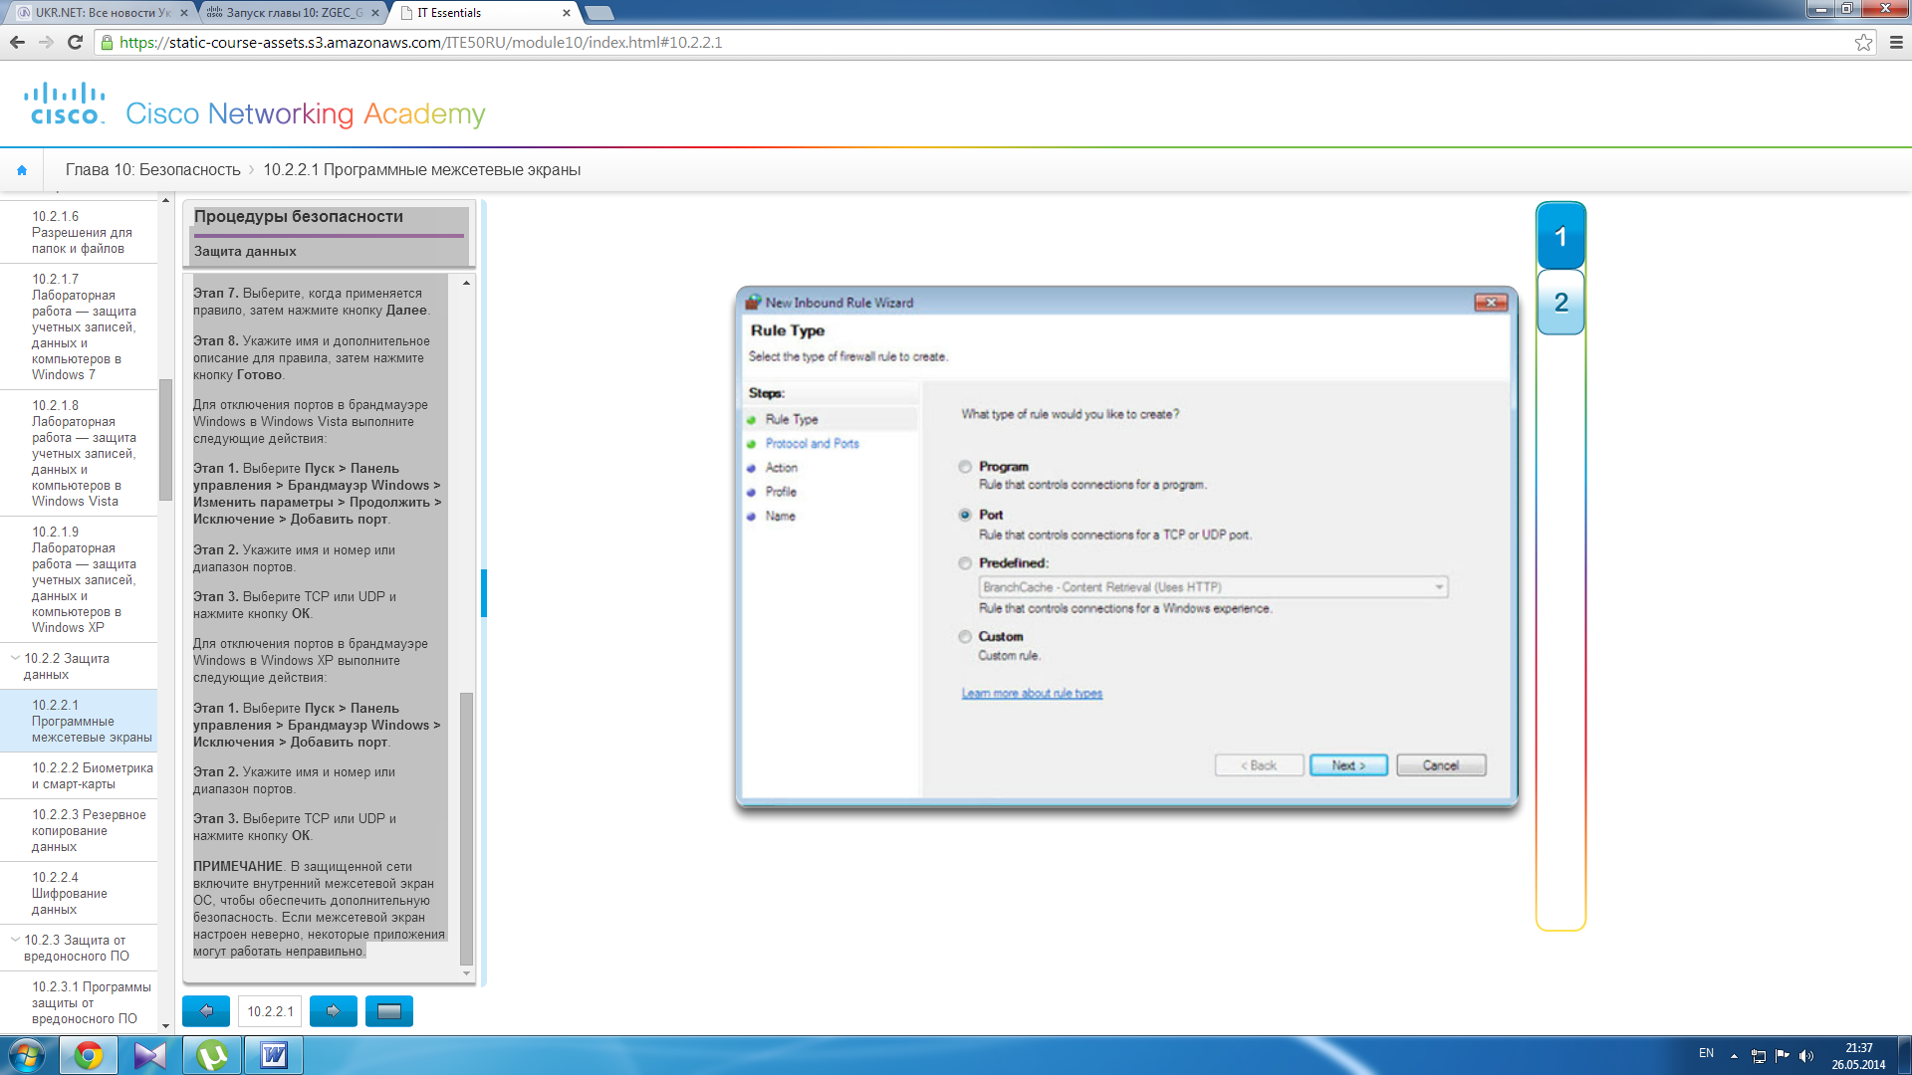Click the sidebar scroll-up arrow

tap(165, 201)
